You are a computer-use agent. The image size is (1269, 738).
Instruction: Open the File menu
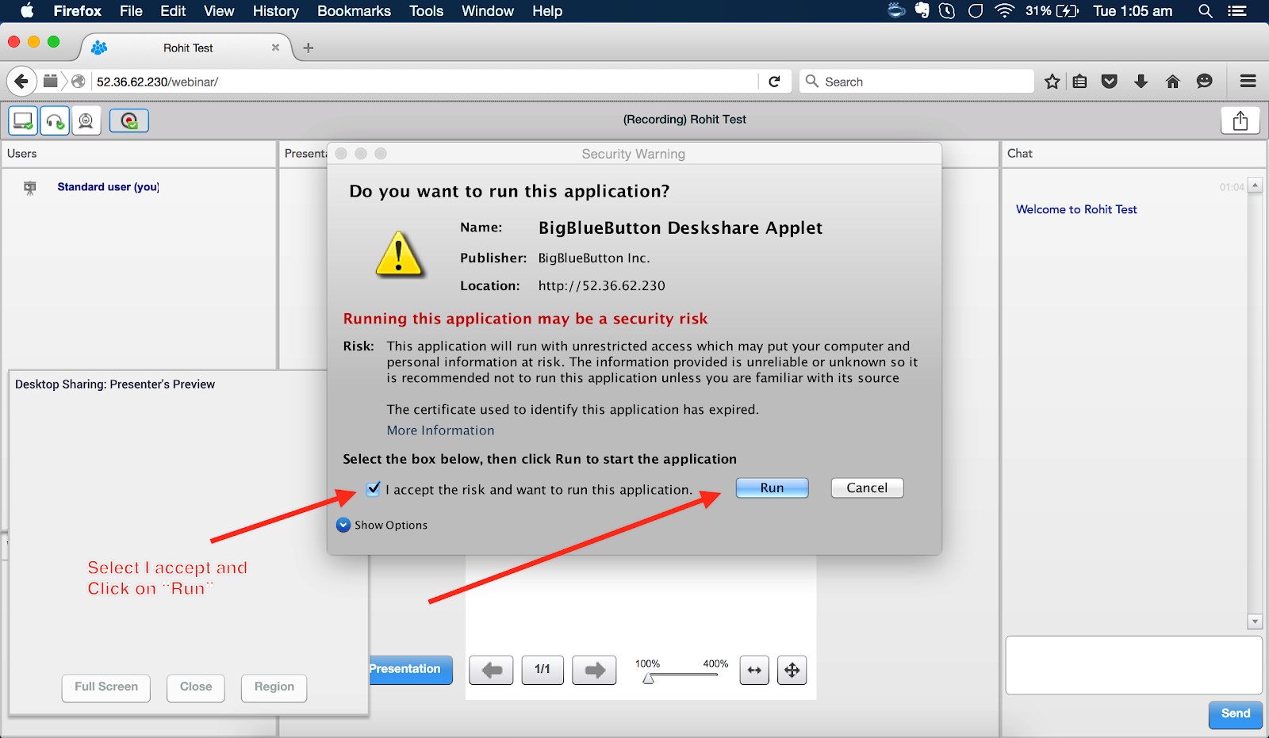pos(131,11)
